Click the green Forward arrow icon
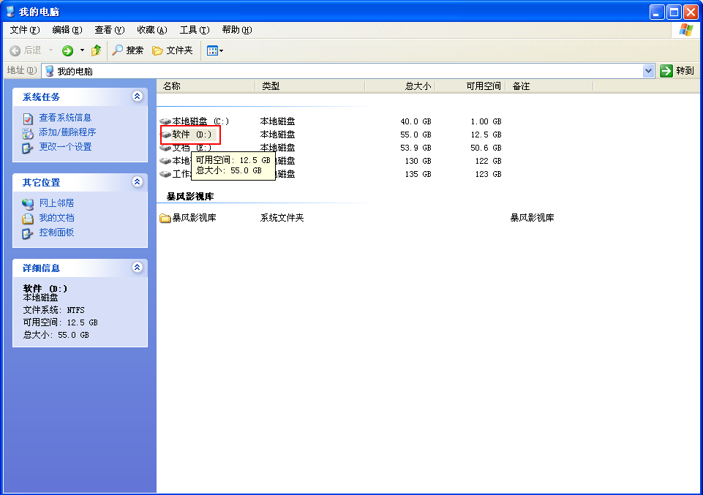The height and width of the screenshot is (495, 703). tap(68, 50)
